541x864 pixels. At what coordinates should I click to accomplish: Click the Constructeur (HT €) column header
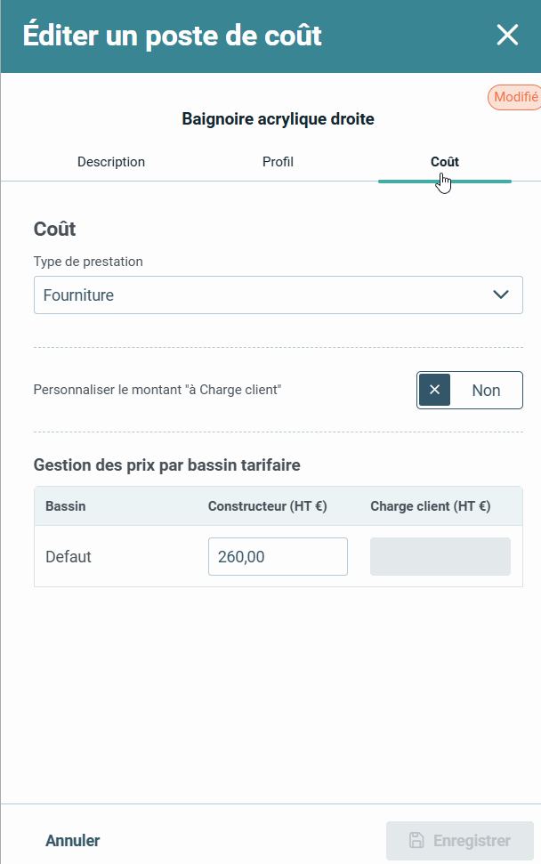point(268,506)
